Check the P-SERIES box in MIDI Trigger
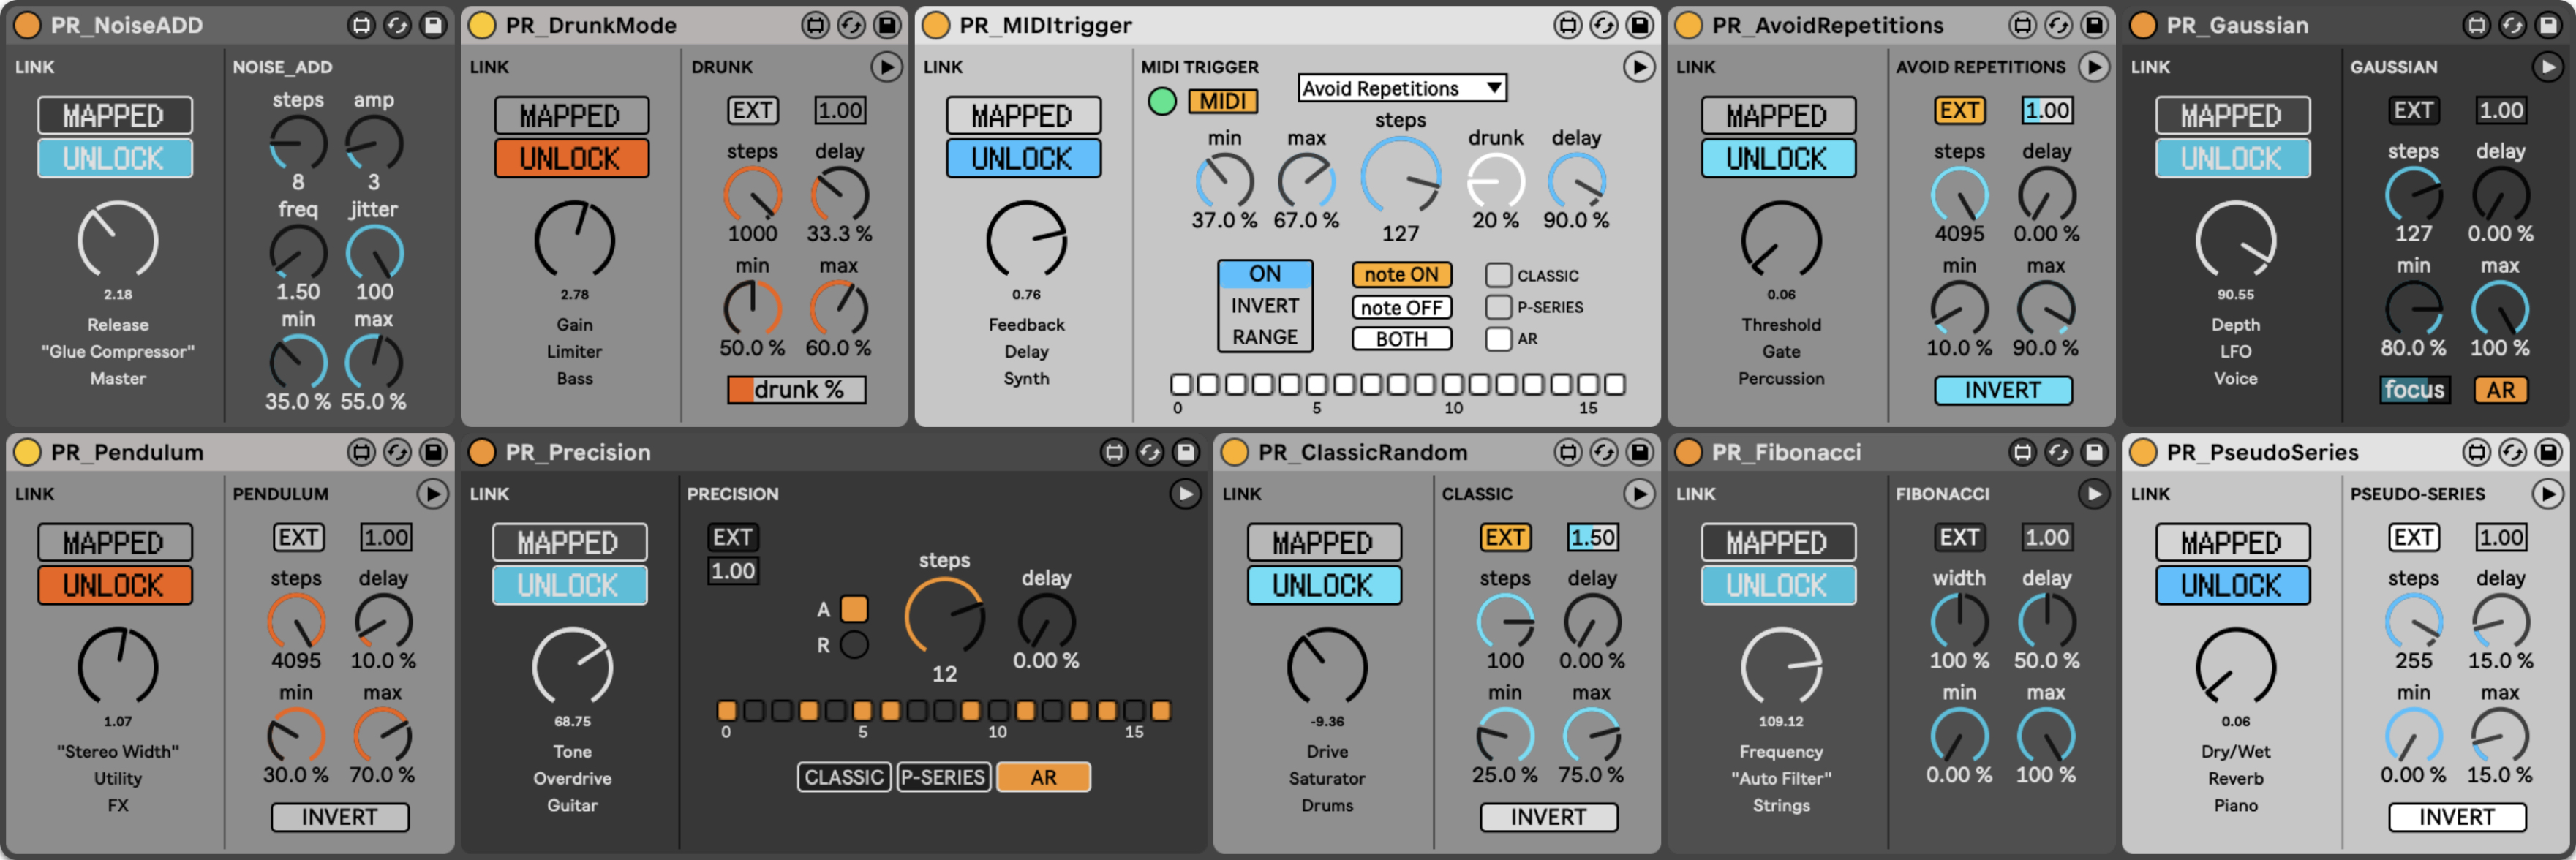Screen dimensions: 2576x860 [x=1497, y=307]
